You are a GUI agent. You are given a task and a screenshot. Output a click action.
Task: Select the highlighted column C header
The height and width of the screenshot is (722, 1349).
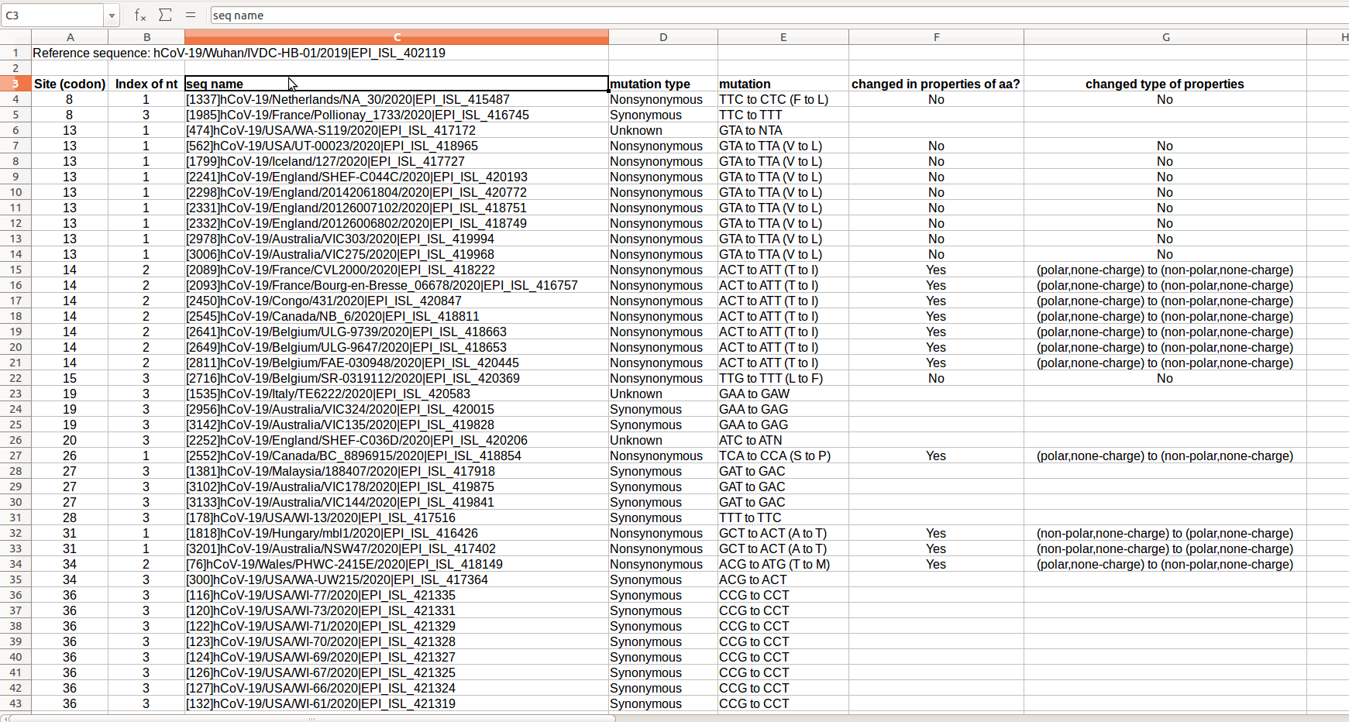pos(397,37)
